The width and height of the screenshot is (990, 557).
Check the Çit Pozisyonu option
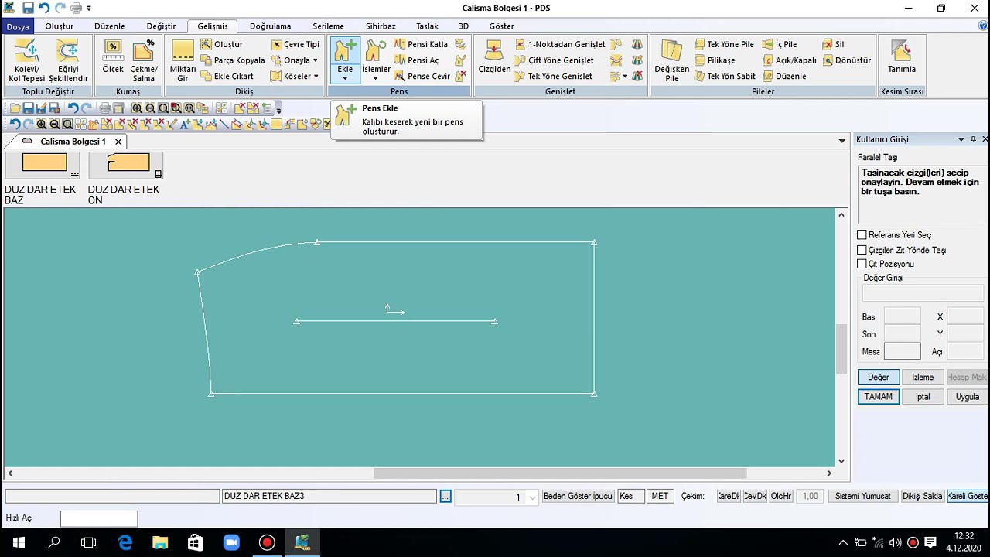click(x=862, y=264)
